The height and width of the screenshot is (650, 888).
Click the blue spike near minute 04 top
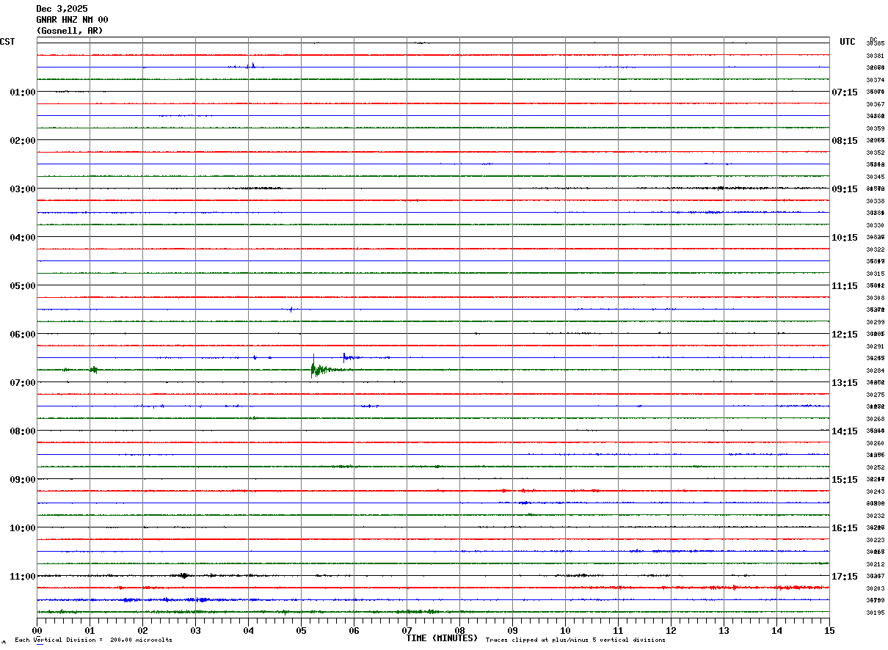pyautogui.click(x=252, y=65)
